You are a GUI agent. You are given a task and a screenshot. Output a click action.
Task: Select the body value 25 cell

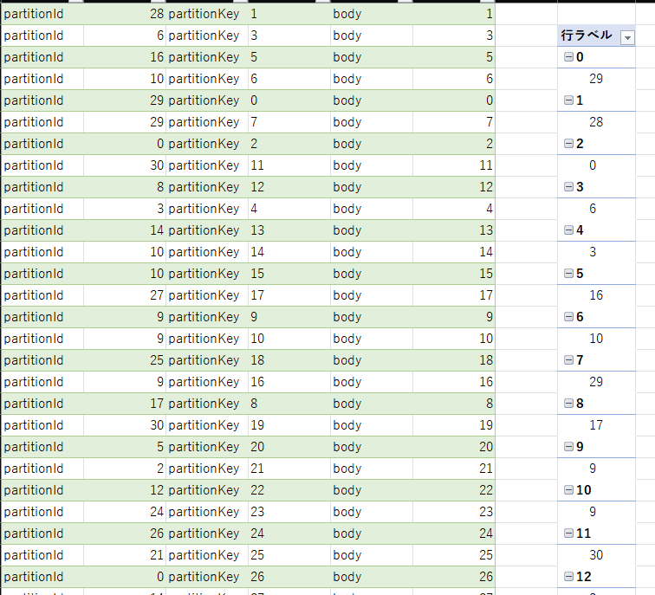pyautogui.click(x=454, y=555)
